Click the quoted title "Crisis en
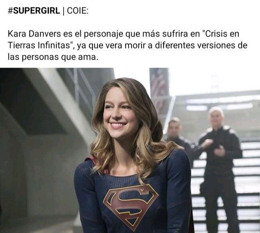 pos(221,34)
